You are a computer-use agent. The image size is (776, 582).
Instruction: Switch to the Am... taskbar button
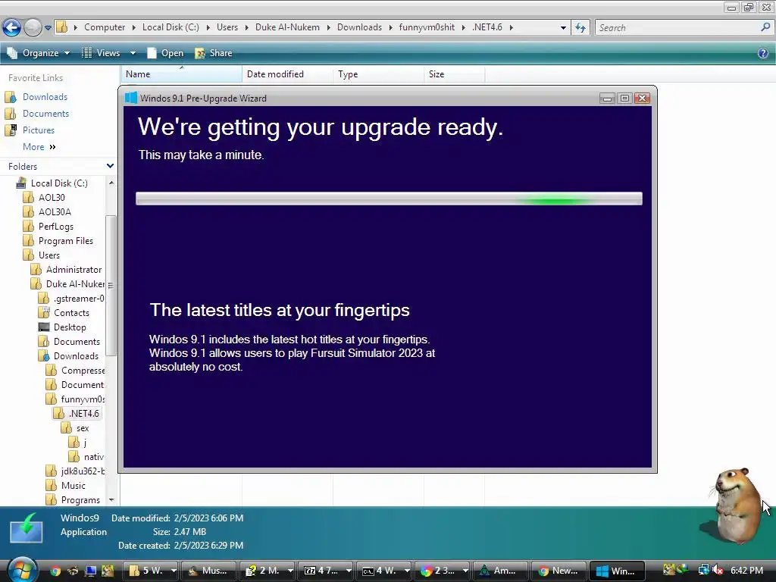[x=500, y=571]
